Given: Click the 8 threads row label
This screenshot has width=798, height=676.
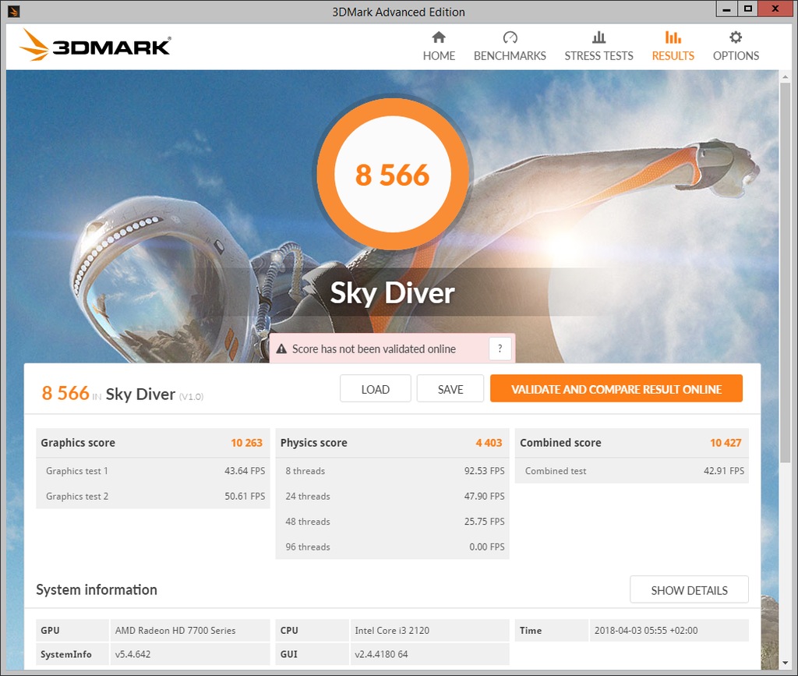Looking at the screenshot, I should click(x=305, y=471).
